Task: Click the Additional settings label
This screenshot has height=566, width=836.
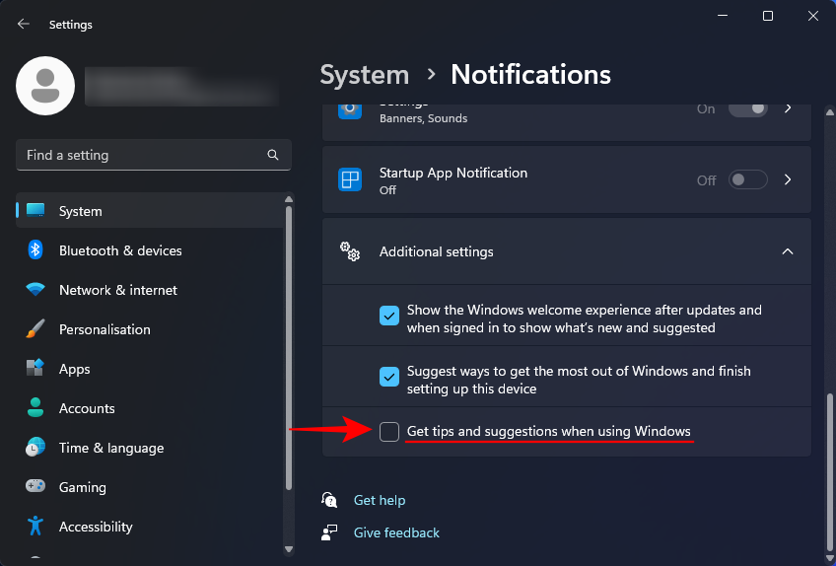Action: coord(436,251)
